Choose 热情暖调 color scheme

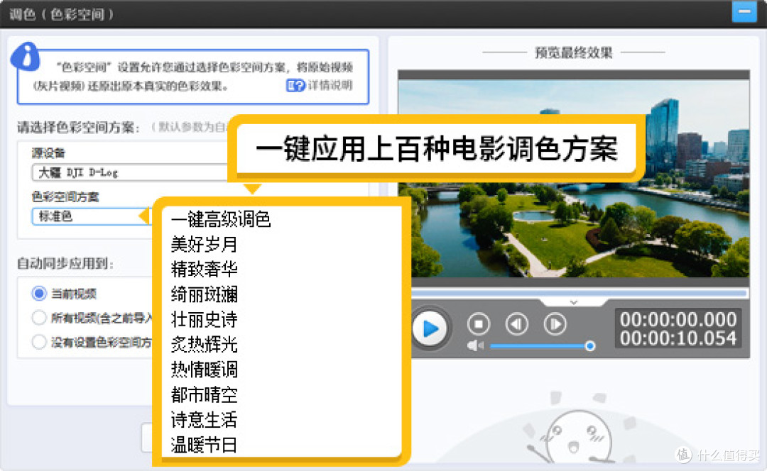point(204,370)
